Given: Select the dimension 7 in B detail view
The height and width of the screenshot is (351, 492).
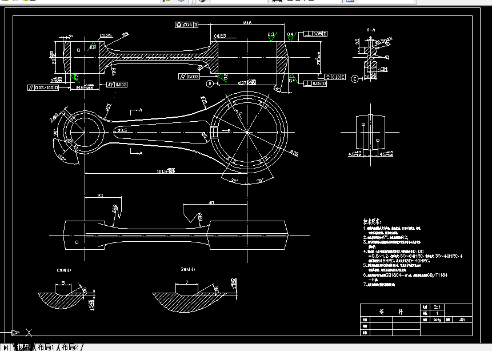Looking at the screenshot, I should pos(187,282).
